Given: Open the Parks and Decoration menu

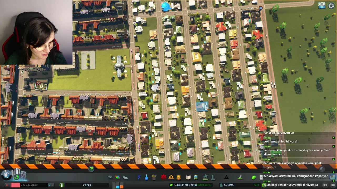Looking at the screenshot, I should (205, 177).
